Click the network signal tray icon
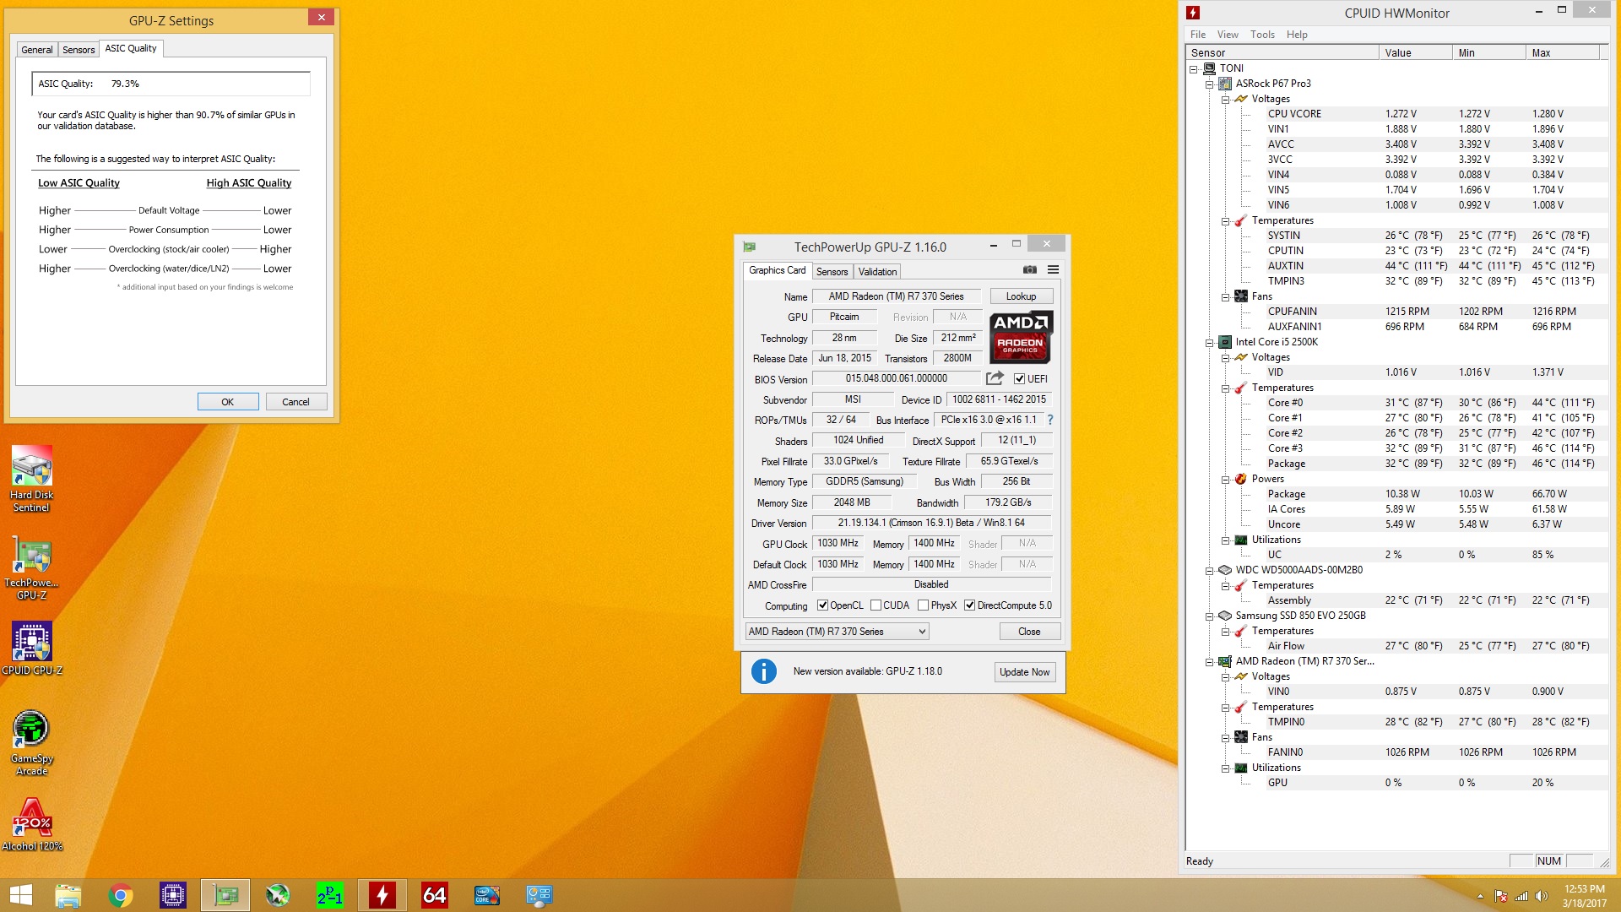The height and width of the screenshot is (912, 1621). 1521,896
